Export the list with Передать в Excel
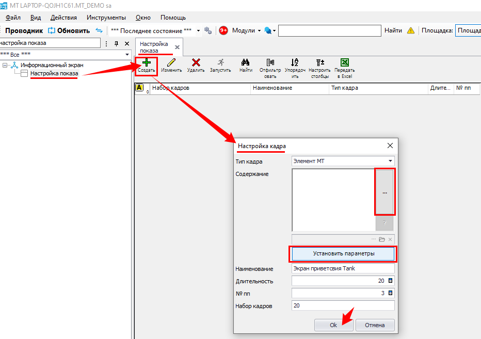The height and width of the screenshot is (339, 481). coord(344,63)
